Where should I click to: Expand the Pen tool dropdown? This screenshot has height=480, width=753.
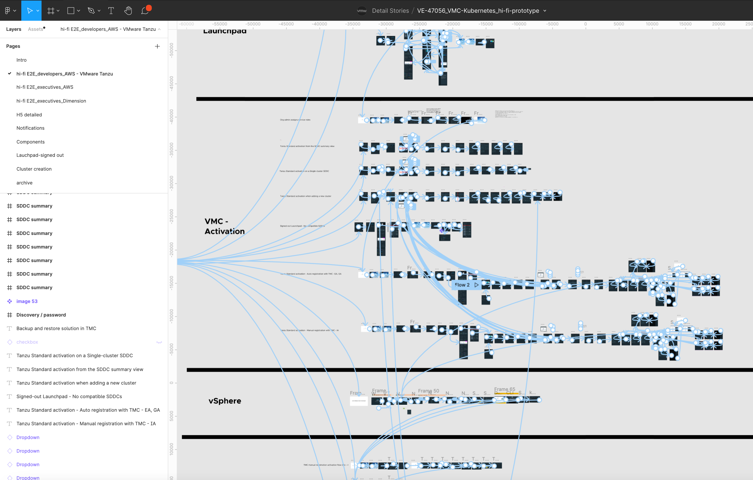[x=99, y=10]
